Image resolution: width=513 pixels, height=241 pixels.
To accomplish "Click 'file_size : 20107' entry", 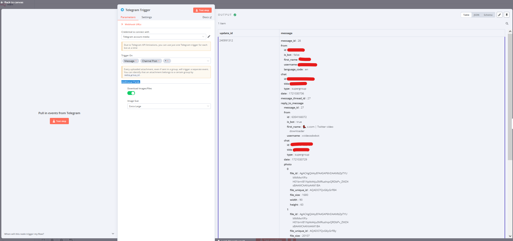I will (300, 236).
